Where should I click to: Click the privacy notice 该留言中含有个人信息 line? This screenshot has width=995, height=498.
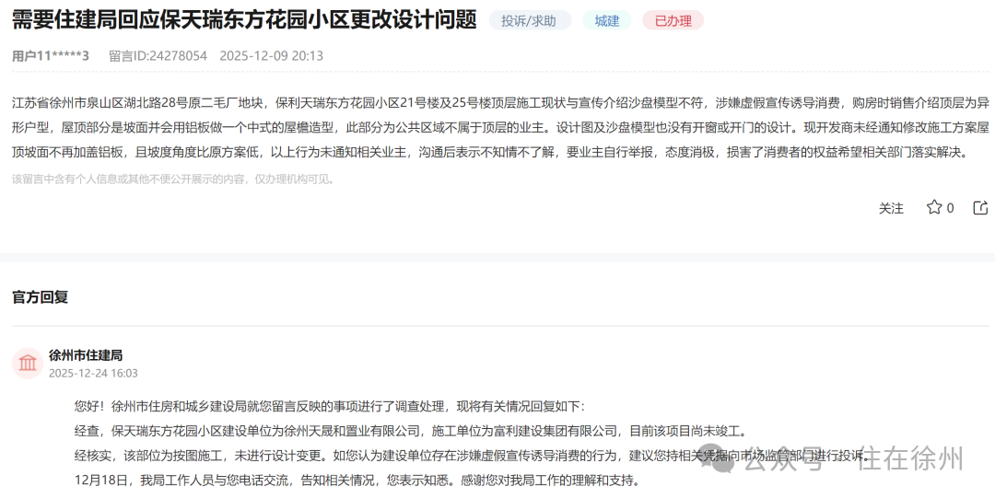point(173,179)
